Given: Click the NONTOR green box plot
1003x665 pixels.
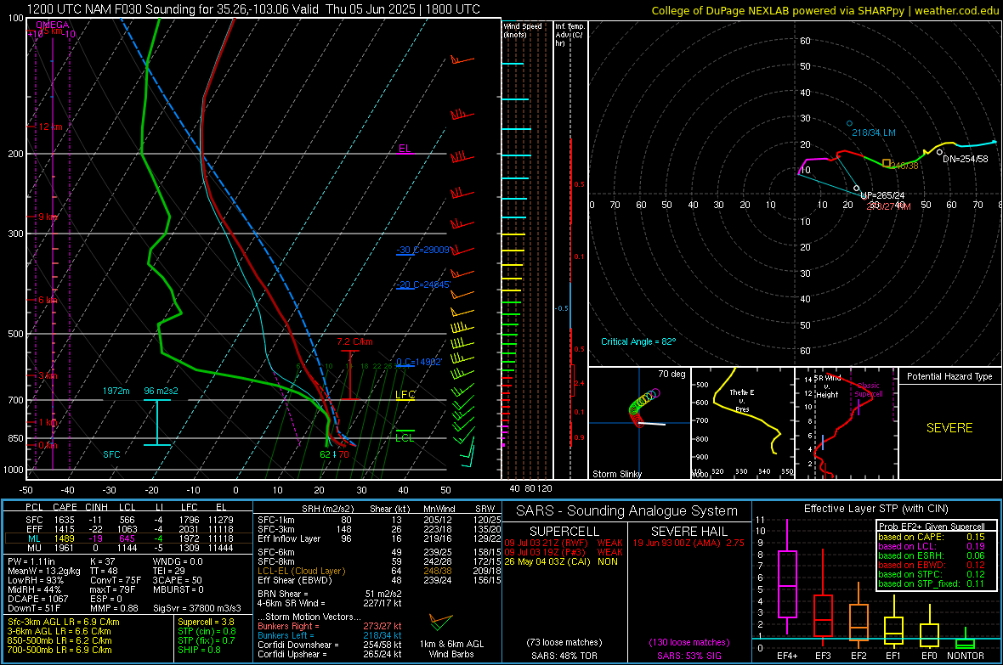Looking at the screenshot, I should tap(965, 644).
